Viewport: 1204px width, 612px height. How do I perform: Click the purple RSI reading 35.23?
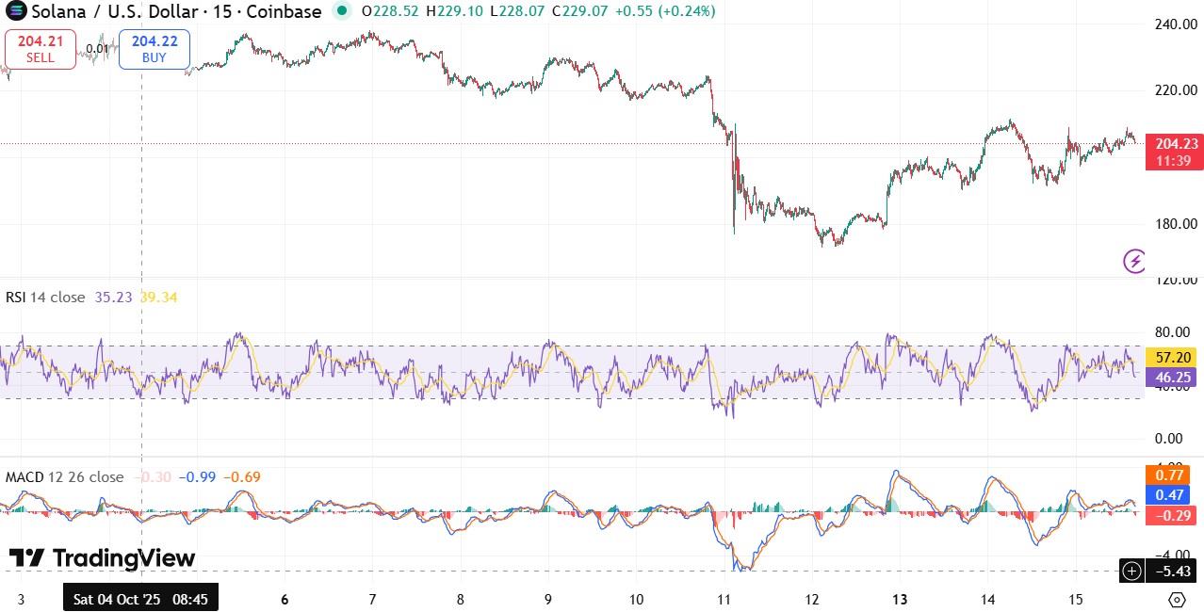pyautogui.click(x=114, y=298)
